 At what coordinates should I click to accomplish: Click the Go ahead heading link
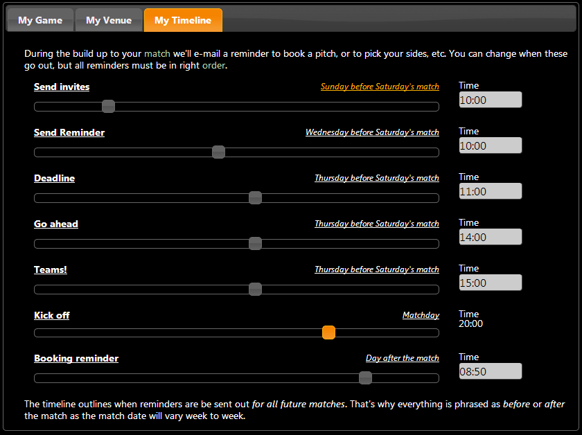tap(56, 224)
